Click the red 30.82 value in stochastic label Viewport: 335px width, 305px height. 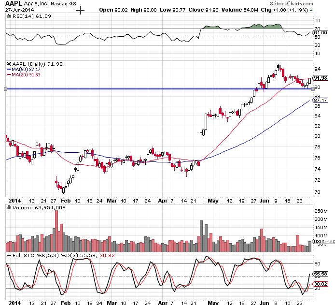pyautogui.click(x=107, y=255)
